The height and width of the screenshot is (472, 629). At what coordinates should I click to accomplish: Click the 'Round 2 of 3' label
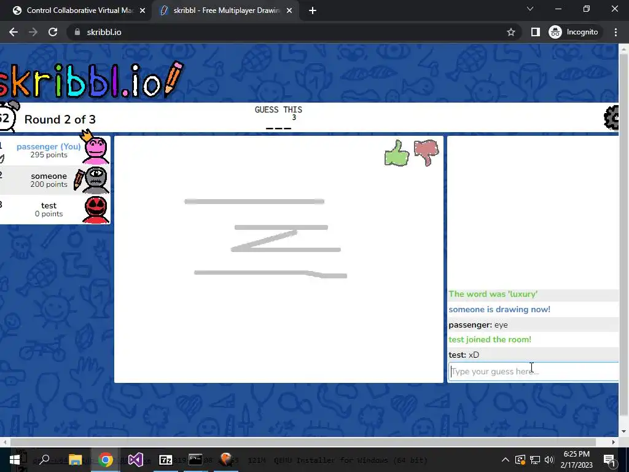click(x=60, y=119)
